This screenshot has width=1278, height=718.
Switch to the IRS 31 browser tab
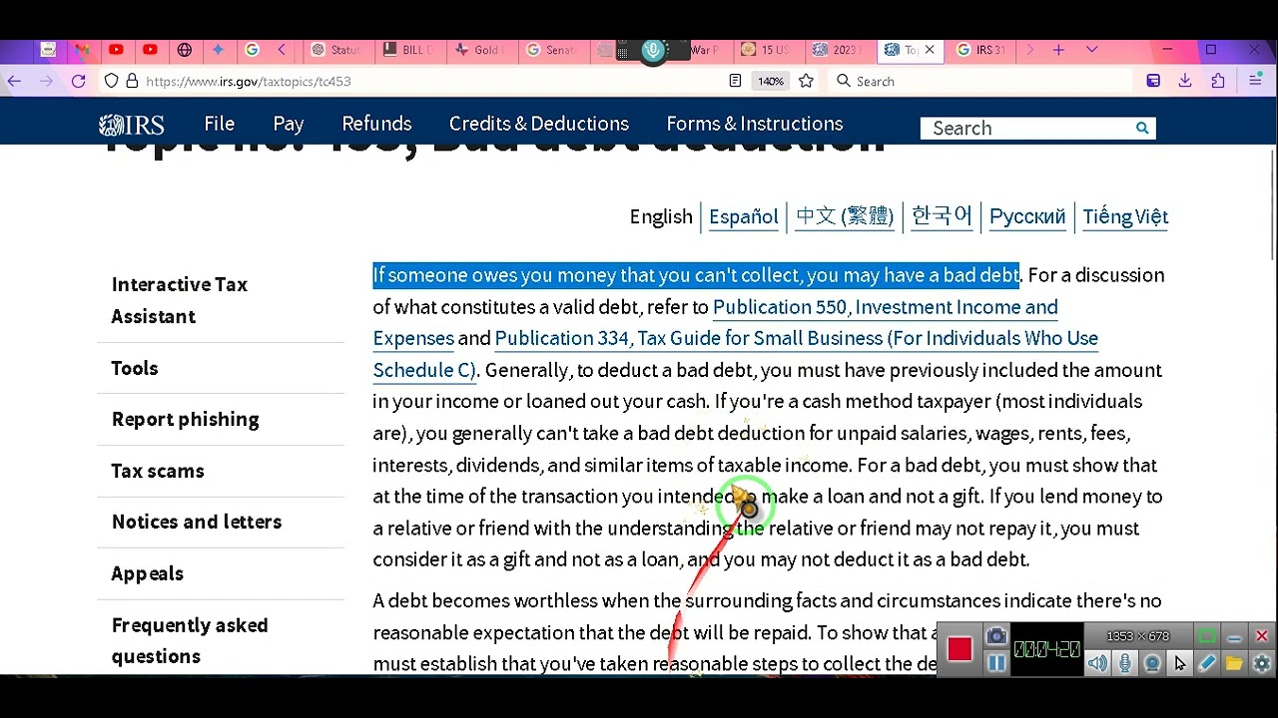[981, 50]
